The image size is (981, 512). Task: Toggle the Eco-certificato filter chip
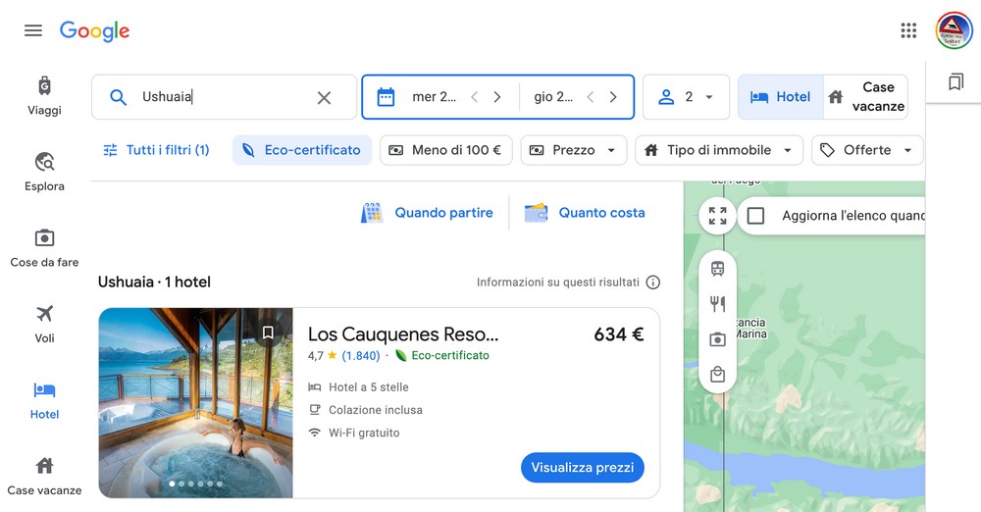(x=302, y=150)
